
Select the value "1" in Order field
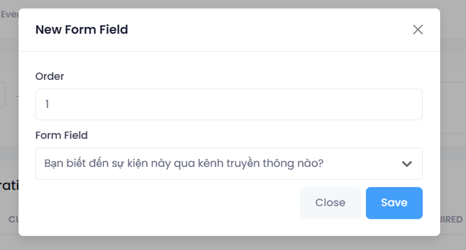click(47, 105)
